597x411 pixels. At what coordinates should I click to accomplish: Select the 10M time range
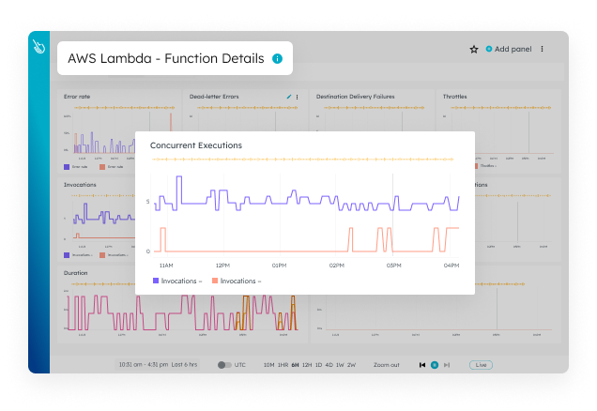click(x=268, y=365)
